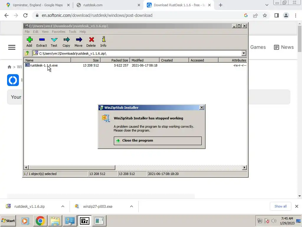Screen dimensions: 302x227
Task: Open the Help menu in 7-Zip
Action: click(x=83, y=32)
